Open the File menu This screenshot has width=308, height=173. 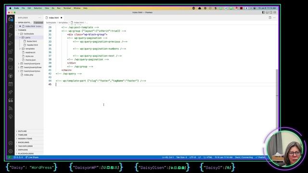[23, 8]
